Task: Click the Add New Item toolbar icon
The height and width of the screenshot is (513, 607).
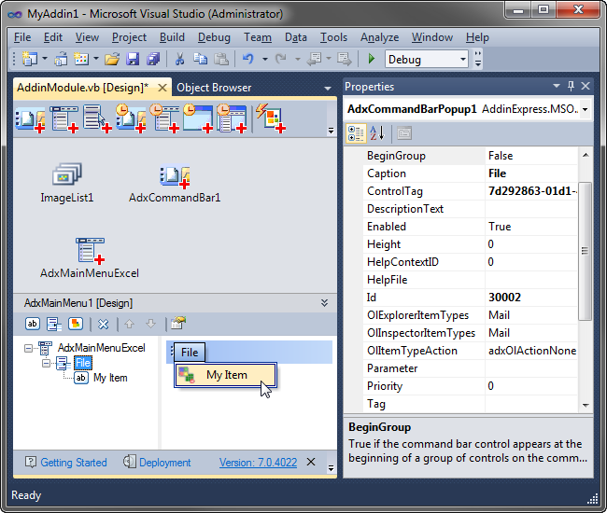Action: 81,59
